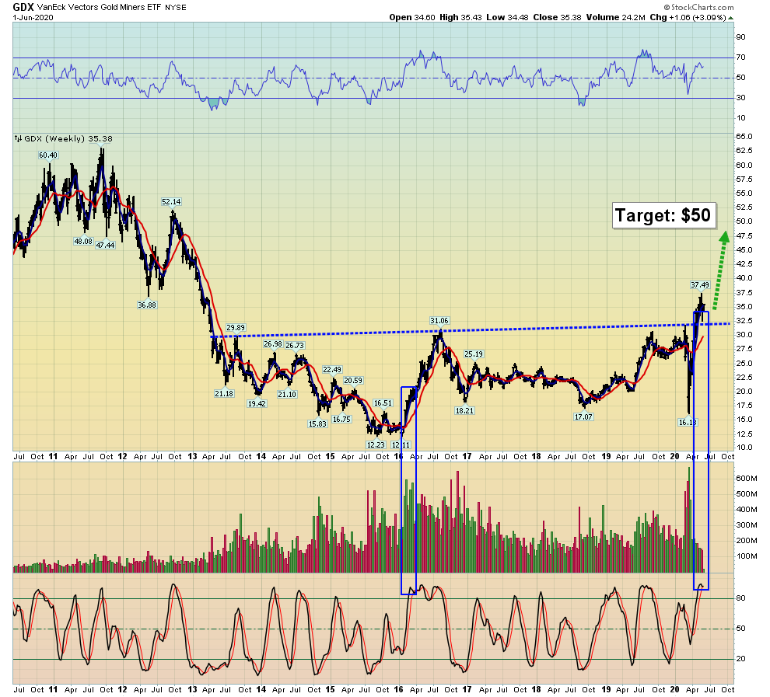The height and width of the screenshot is (697, 770).
Task: Click the 25.19 price label
Action: (x=474, y=354)
